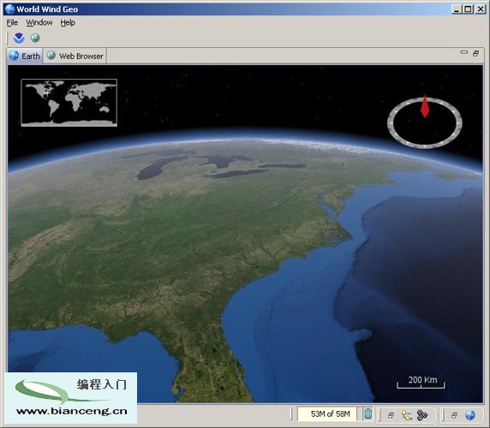Switch to the Web Browser tab
Image resolution: width=490 pixels, height=428 pixels.
tap(75, 56)
